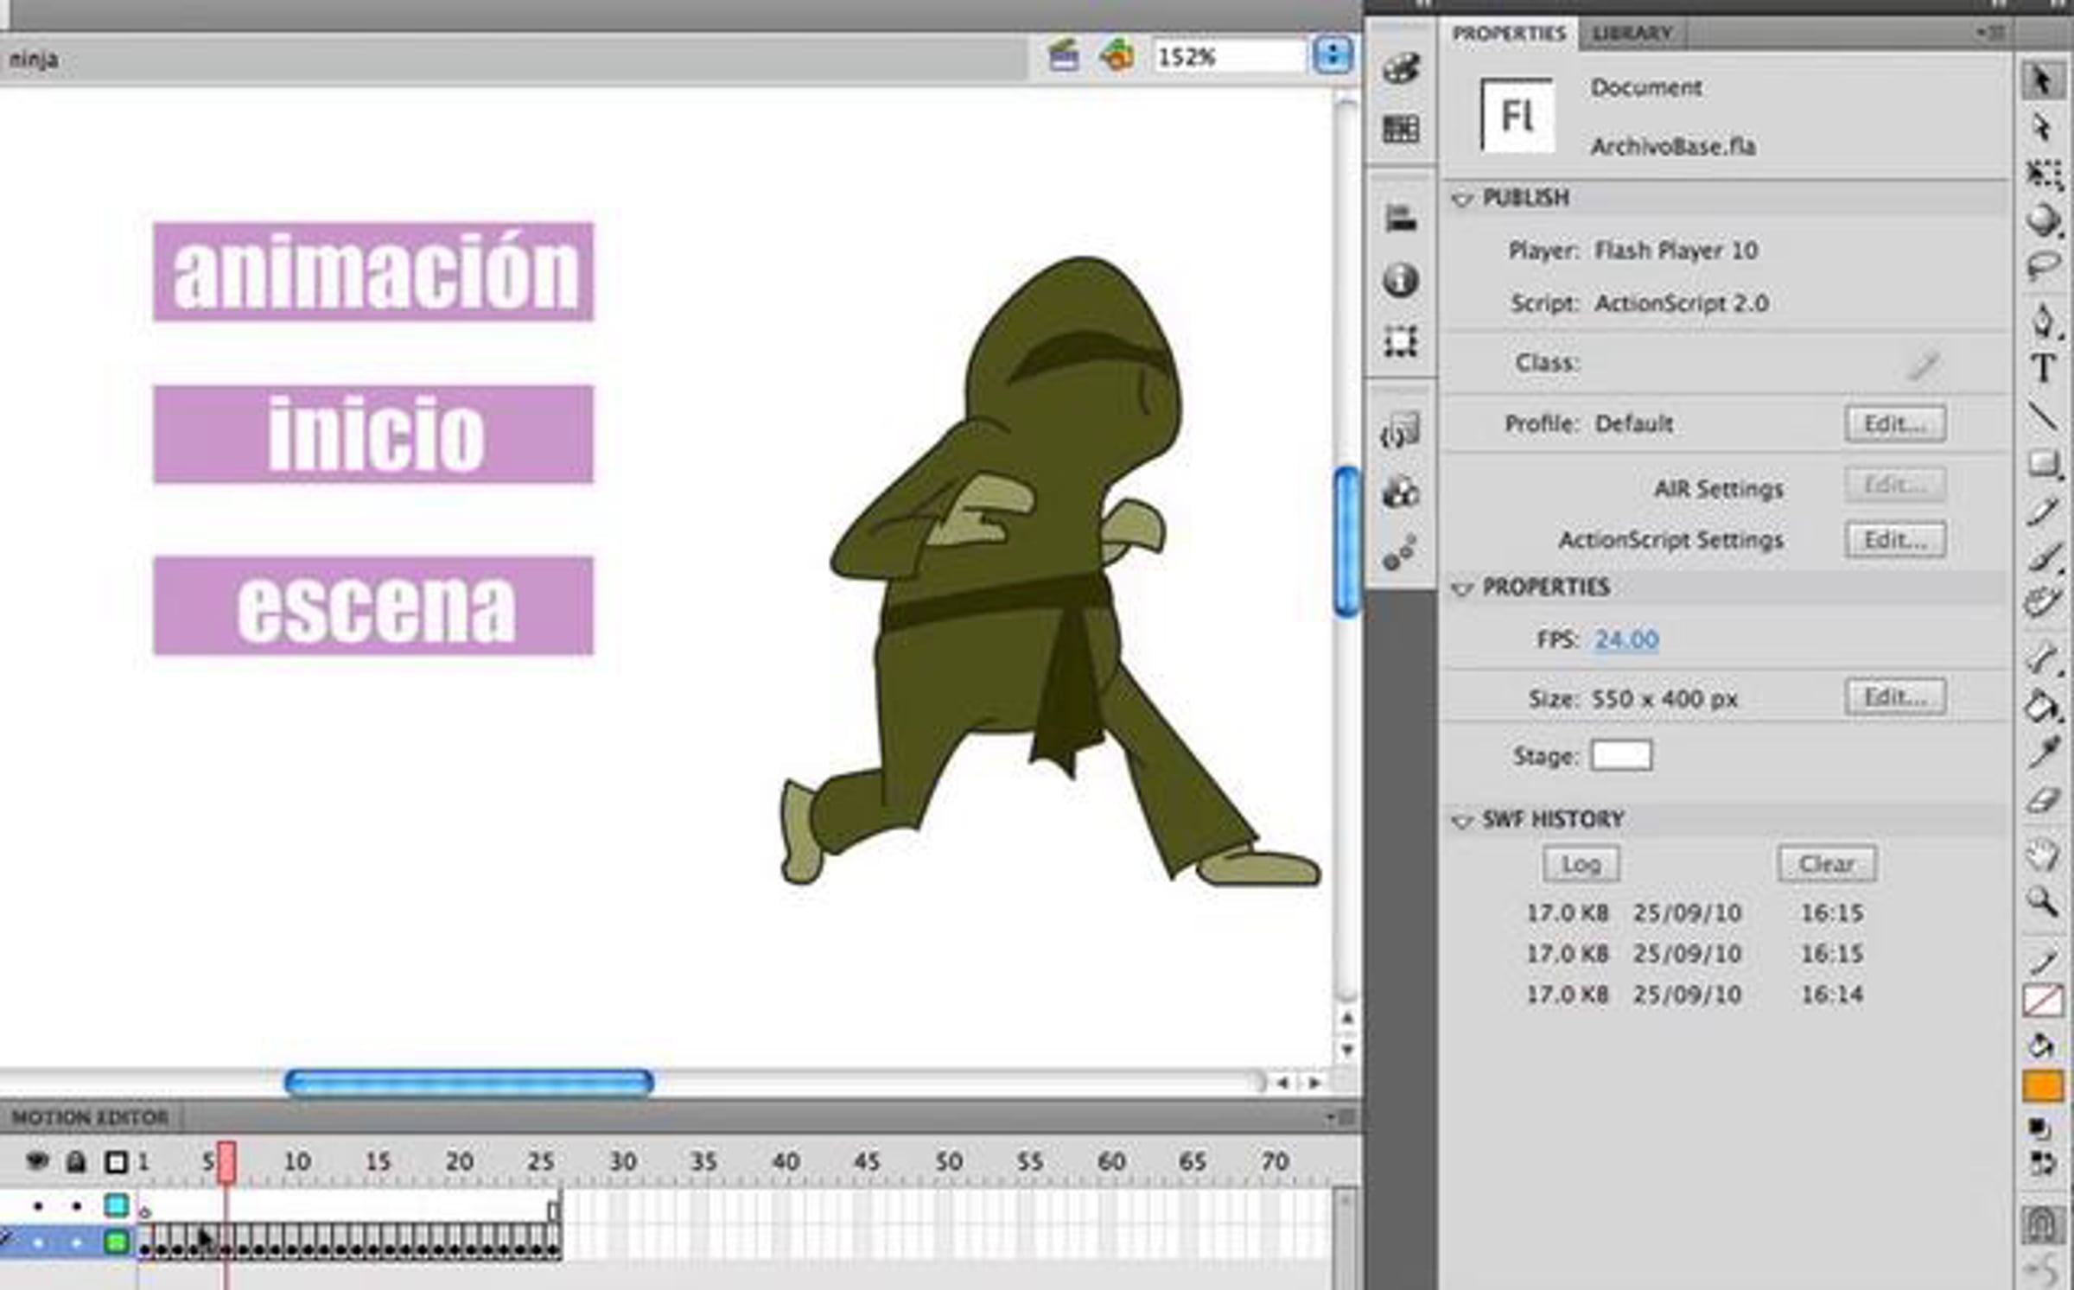Open the Edit Scene clapperboard icon
This screenshot has height=1290, width=2074.
pos(1064,57)
